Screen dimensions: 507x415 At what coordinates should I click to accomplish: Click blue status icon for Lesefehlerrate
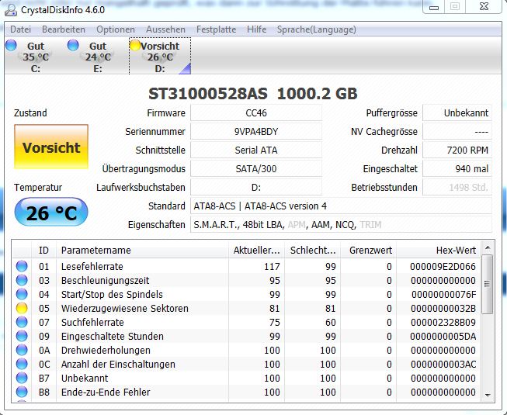coord(22,266)
